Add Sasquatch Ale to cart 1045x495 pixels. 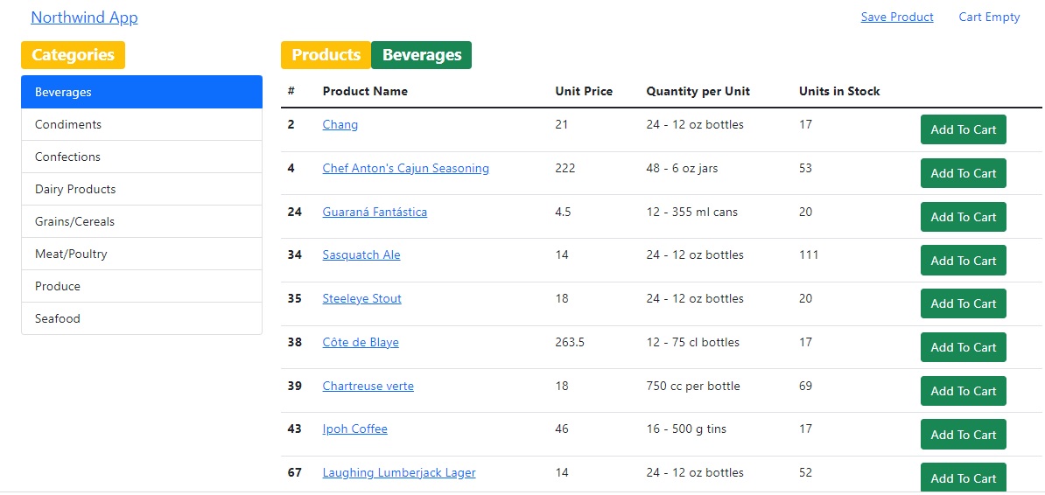pos(963,261)
